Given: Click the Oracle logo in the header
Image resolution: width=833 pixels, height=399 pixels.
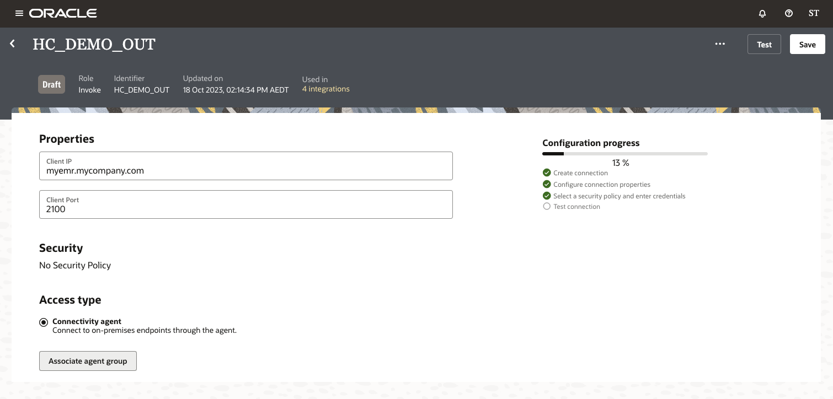Looking at the screenshot, I should (x=63, y=13).
